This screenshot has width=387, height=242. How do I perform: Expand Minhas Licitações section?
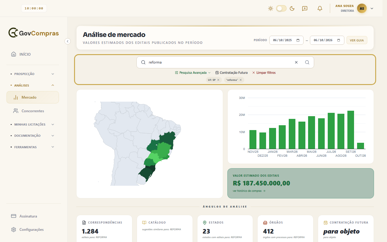pos(33,124)
